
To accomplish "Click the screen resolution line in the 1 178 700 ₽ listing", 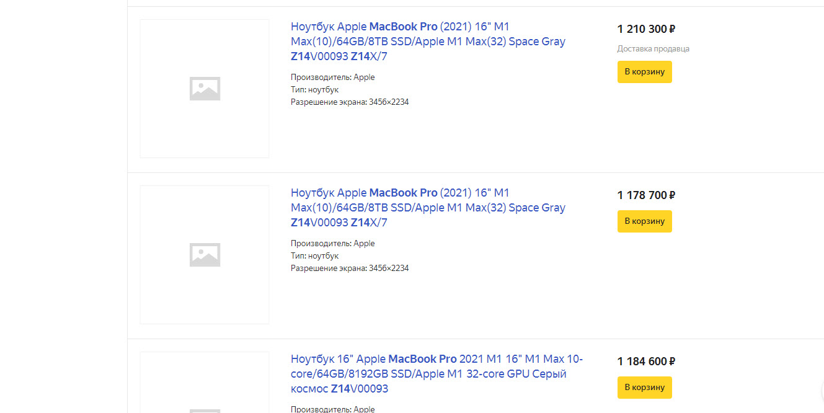I will point(350,269).
